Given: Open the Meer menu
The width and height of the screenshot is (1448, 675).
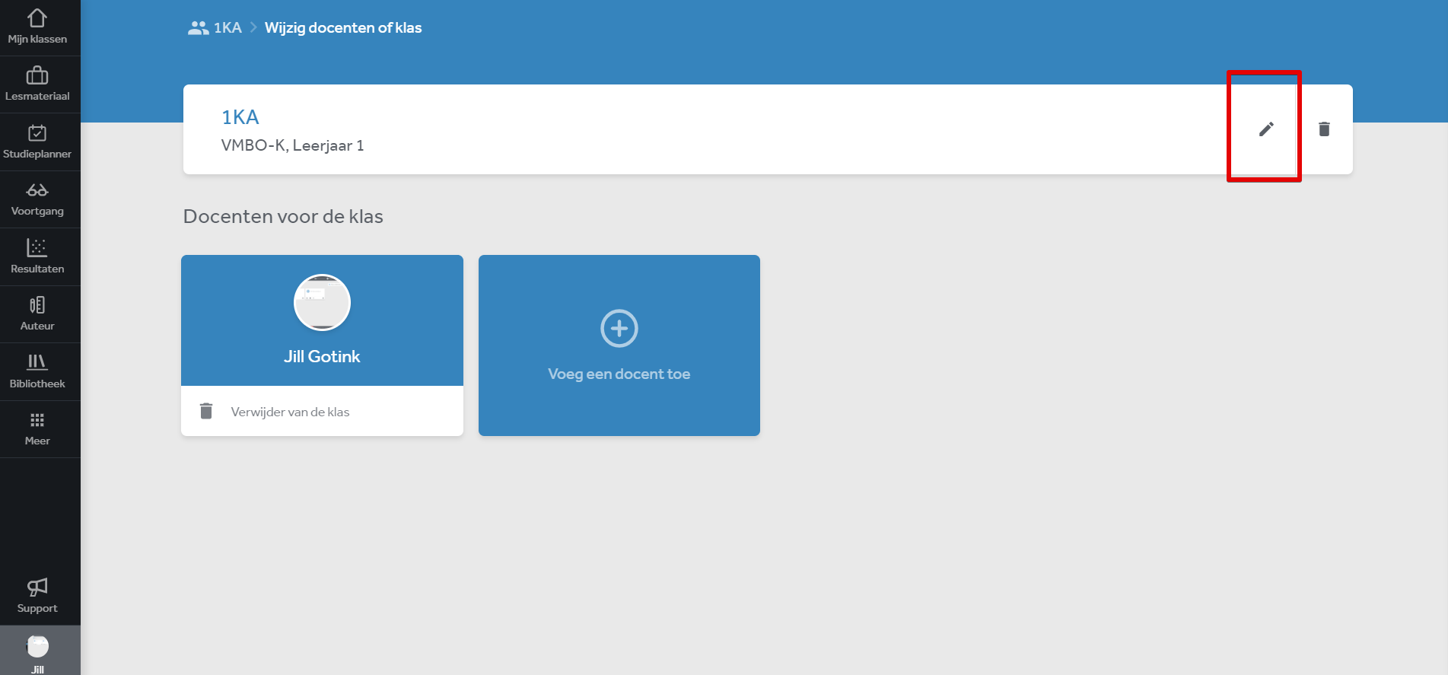Looking at the screenshot, I should (x=37, y=429).
